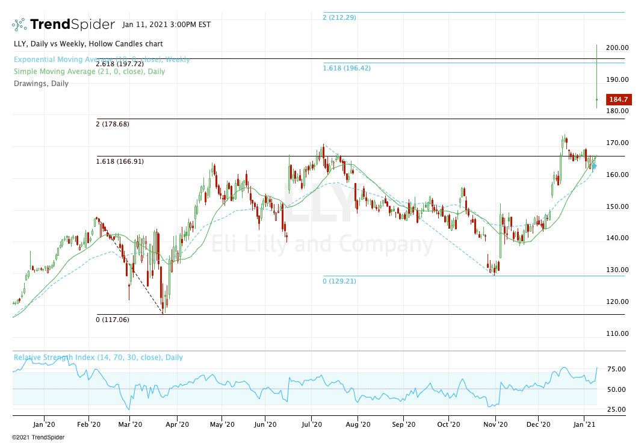
Task: Click the Jan '21 date axis label
Action: [x=584, y=424]
